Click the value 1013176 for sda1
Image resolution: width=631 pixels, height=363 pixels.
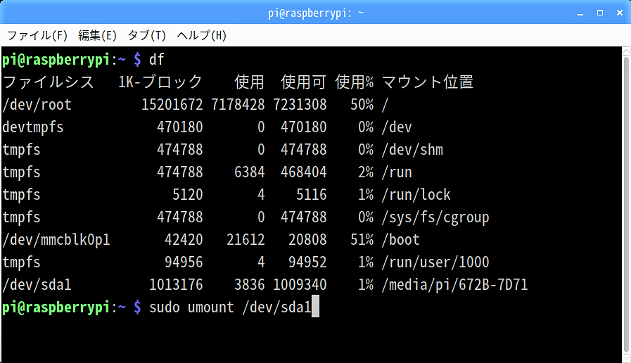pyautogui.click(x=176, y=285)
